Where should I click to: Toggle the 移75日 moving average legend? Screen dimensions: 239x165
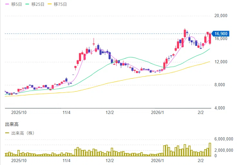point(57,4)
